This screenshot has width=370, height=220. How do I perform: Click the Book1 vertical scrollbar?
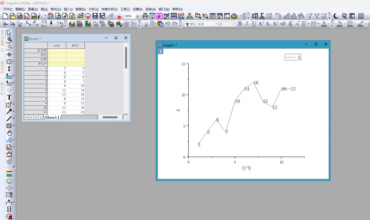tap(126, 58)
